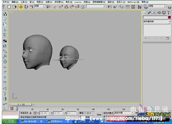Toggle the selection lock icon
Viewport: 172px width, 124px height.
tap(31, 113)
